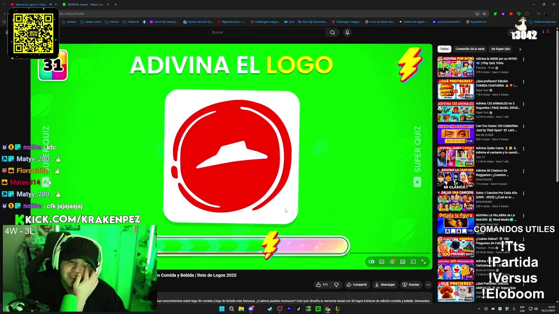Open Premiere Pro from the taskbar
The width and height of the screenshot is (559, 314).
click(289, 309)
